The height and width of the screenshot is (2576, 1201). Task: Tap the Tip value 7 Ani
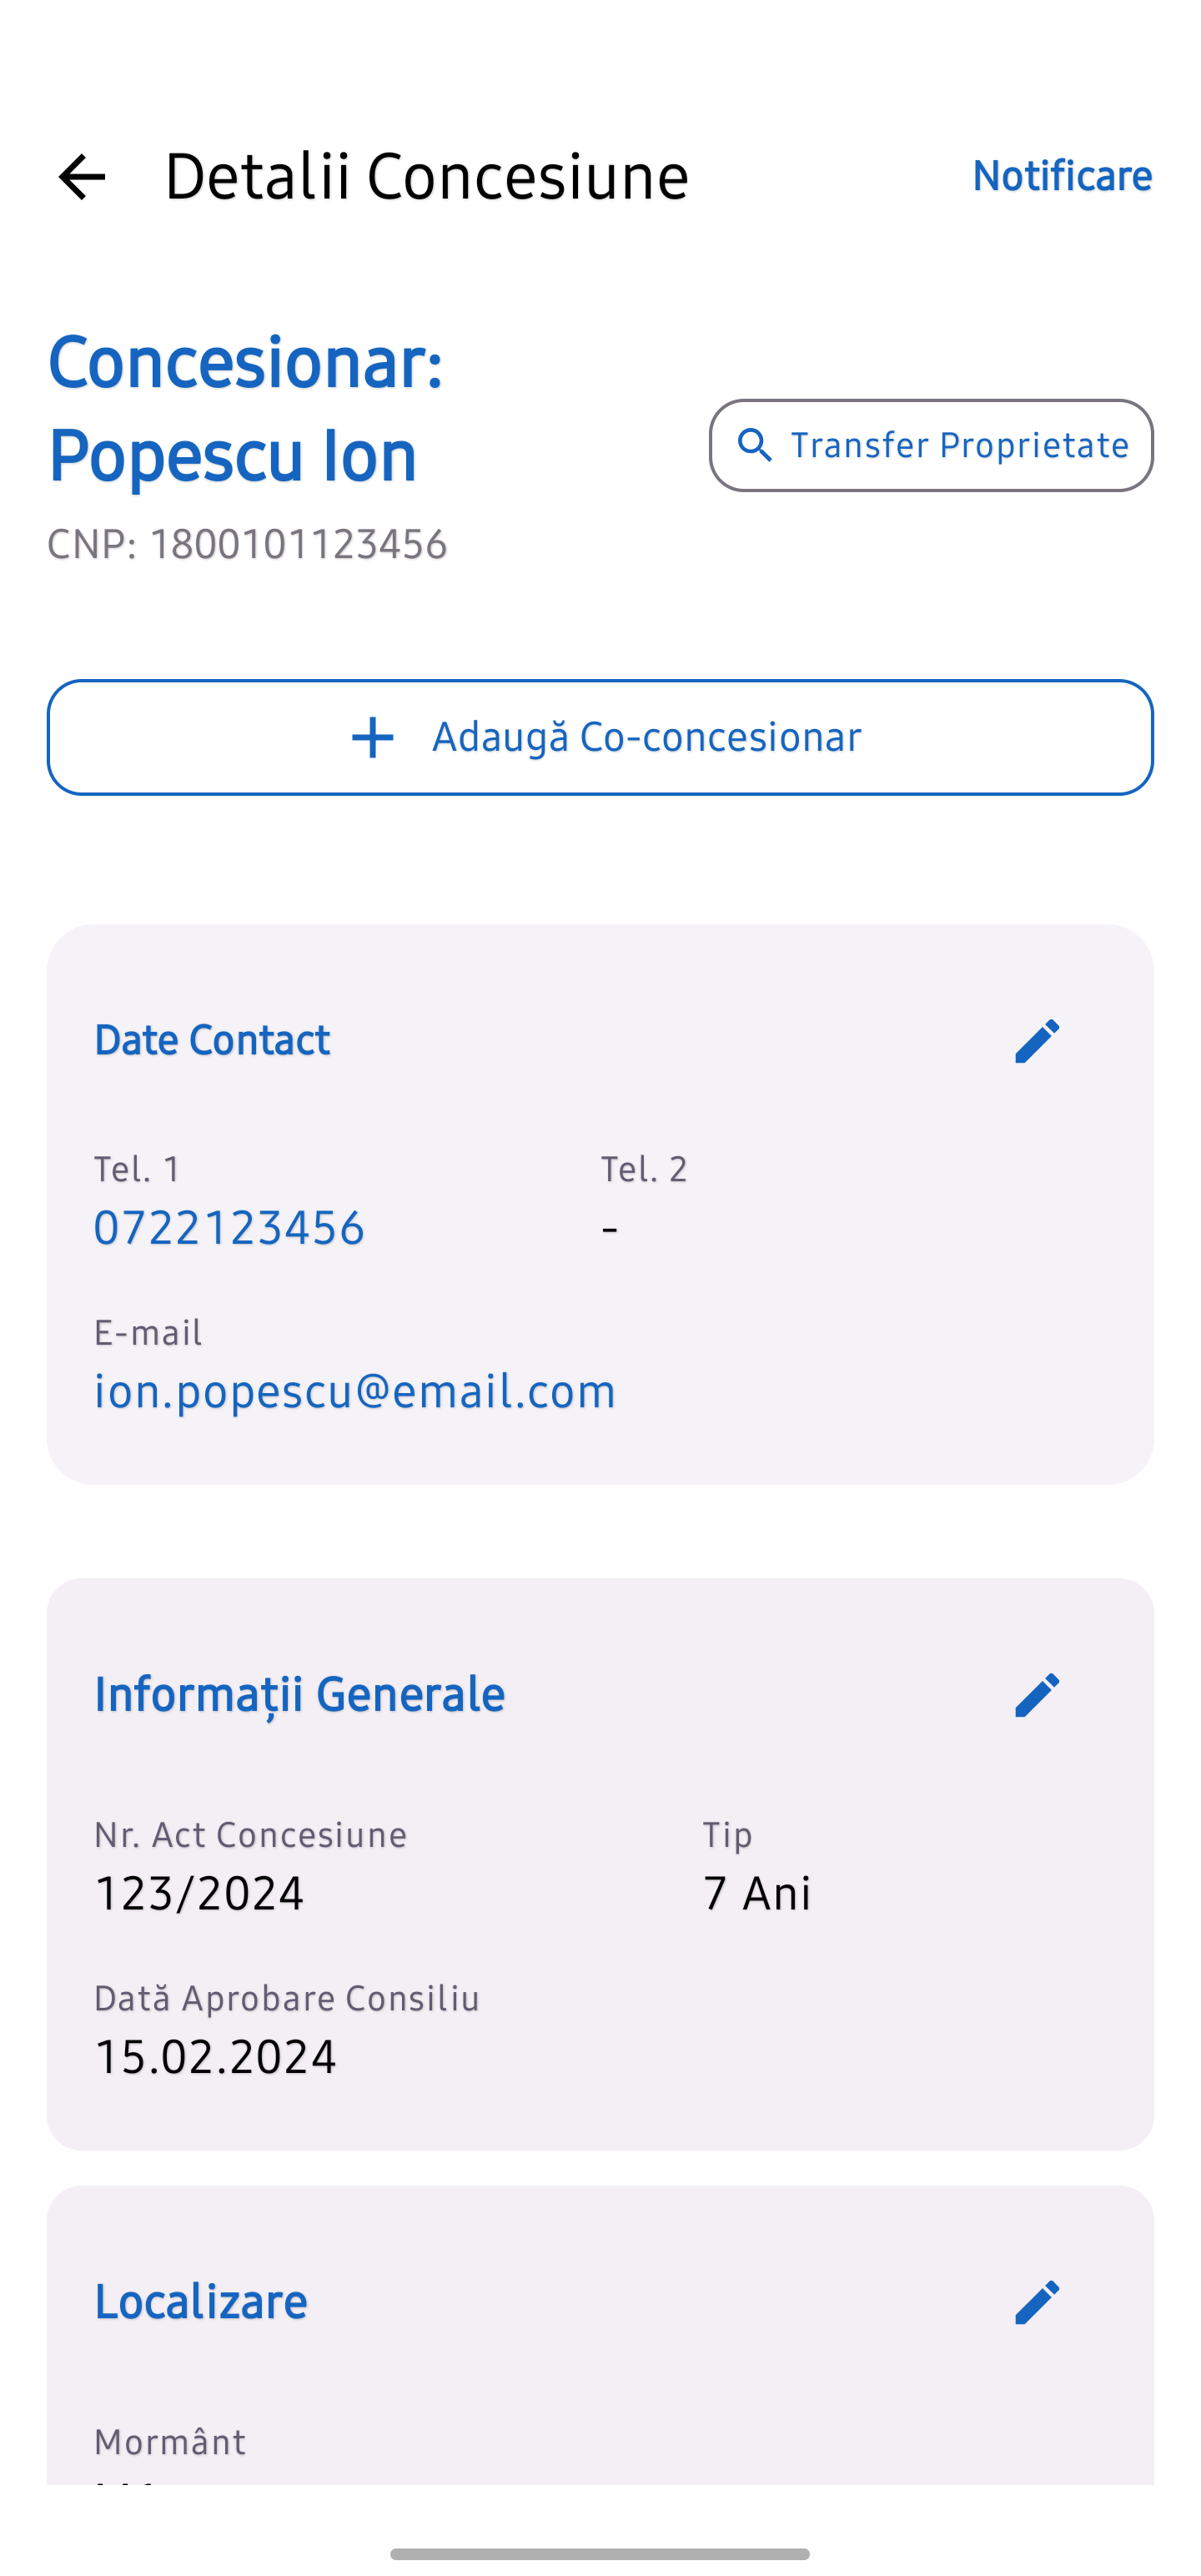coord(757,1893)
